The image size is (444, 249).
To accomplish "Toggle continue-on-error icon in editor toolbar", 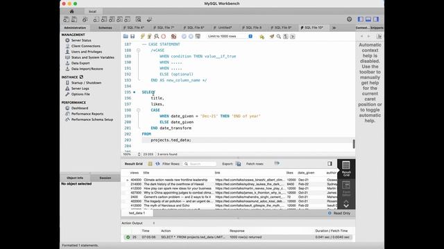I will pyautogui.click(x=173, y=37).
